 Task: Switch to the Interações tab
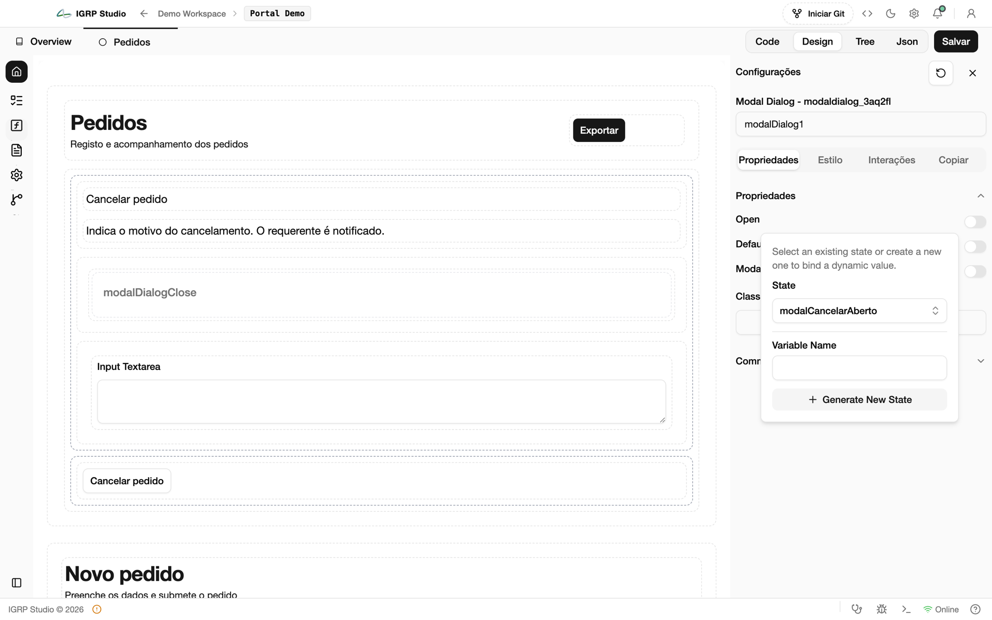pyautogui.click(x=891, y=160)
